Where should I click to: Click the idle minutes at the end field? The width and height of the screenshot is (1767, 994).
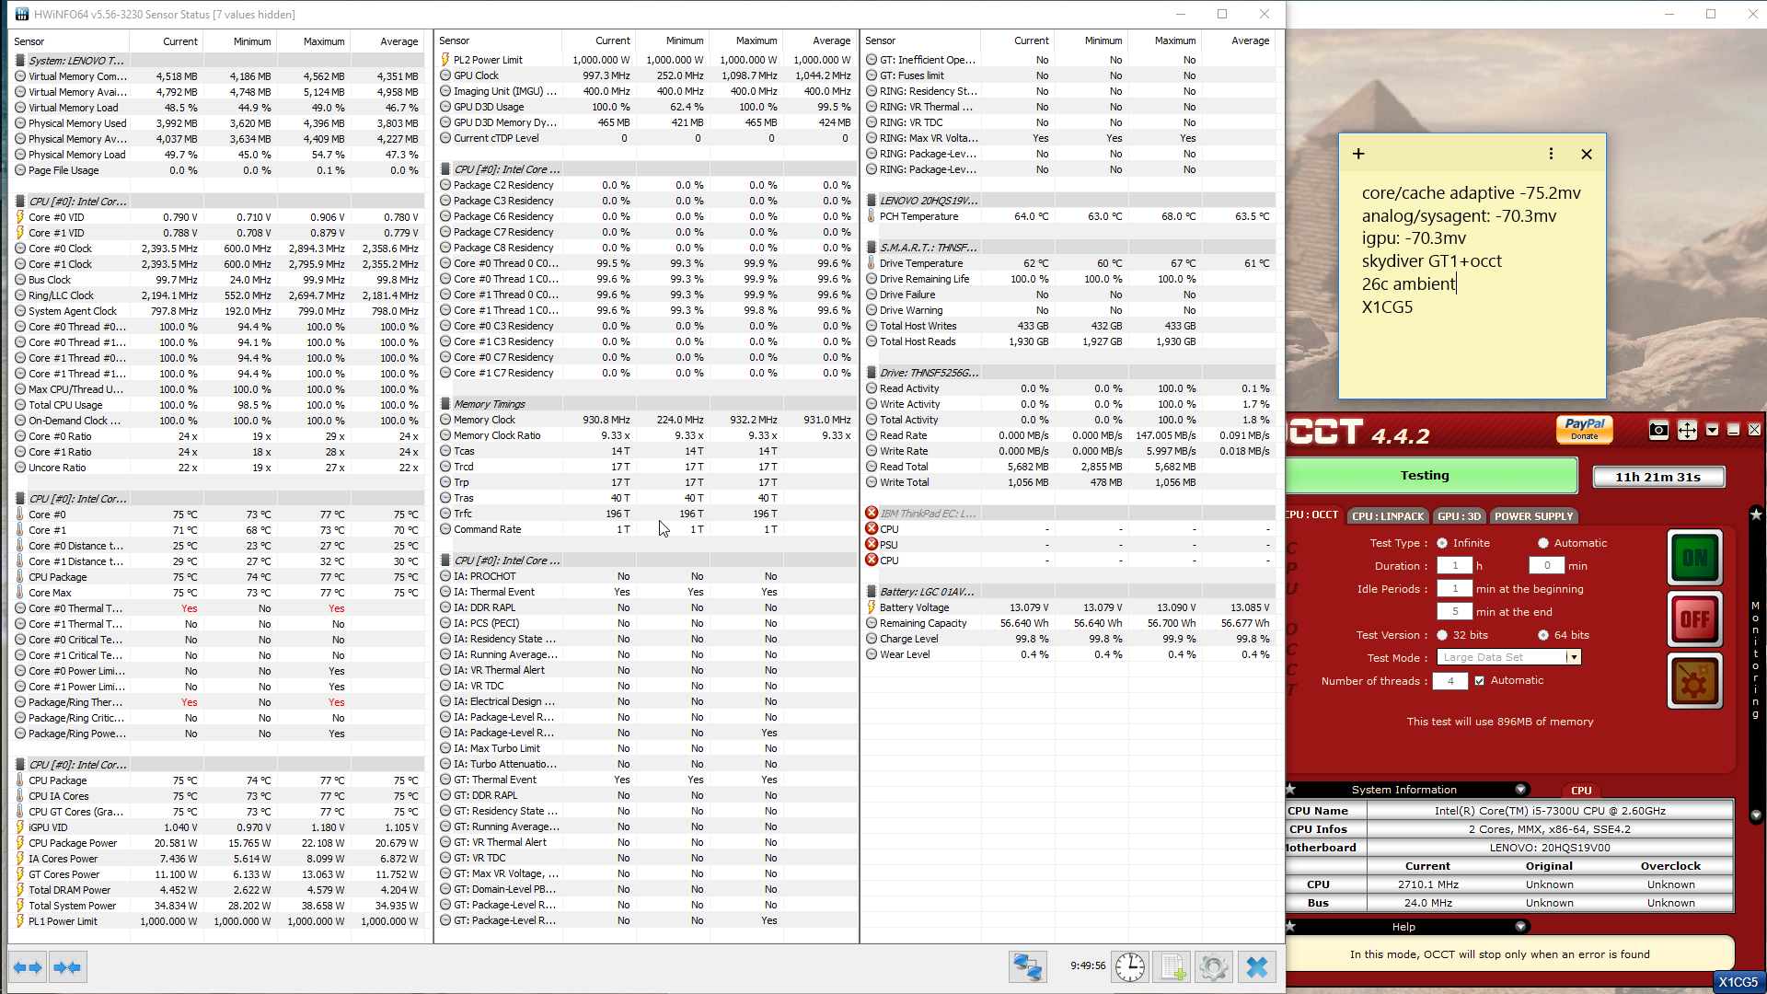pos(1455,612)
